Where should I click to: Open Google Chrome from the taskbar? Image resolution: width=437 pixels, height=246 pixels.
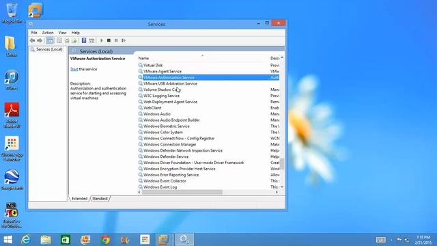tap(105, 240)
